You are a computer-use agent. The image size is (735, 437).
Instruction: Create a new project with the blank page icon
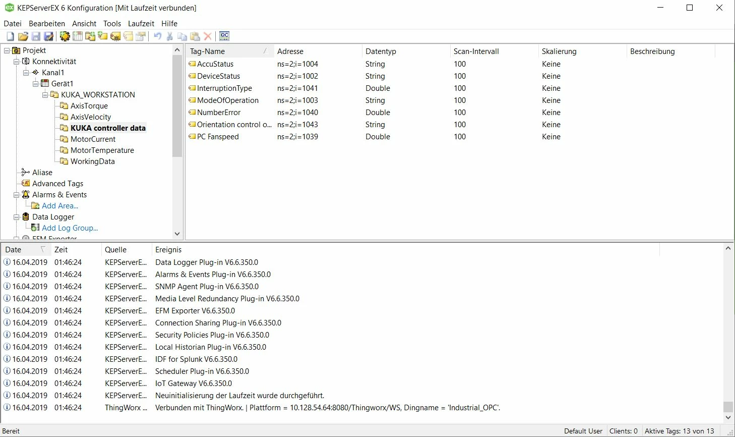10,36
